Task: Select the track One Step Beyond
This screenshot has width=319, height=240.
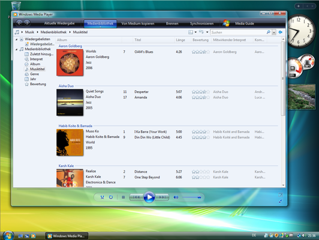Action: pos(147,178)
